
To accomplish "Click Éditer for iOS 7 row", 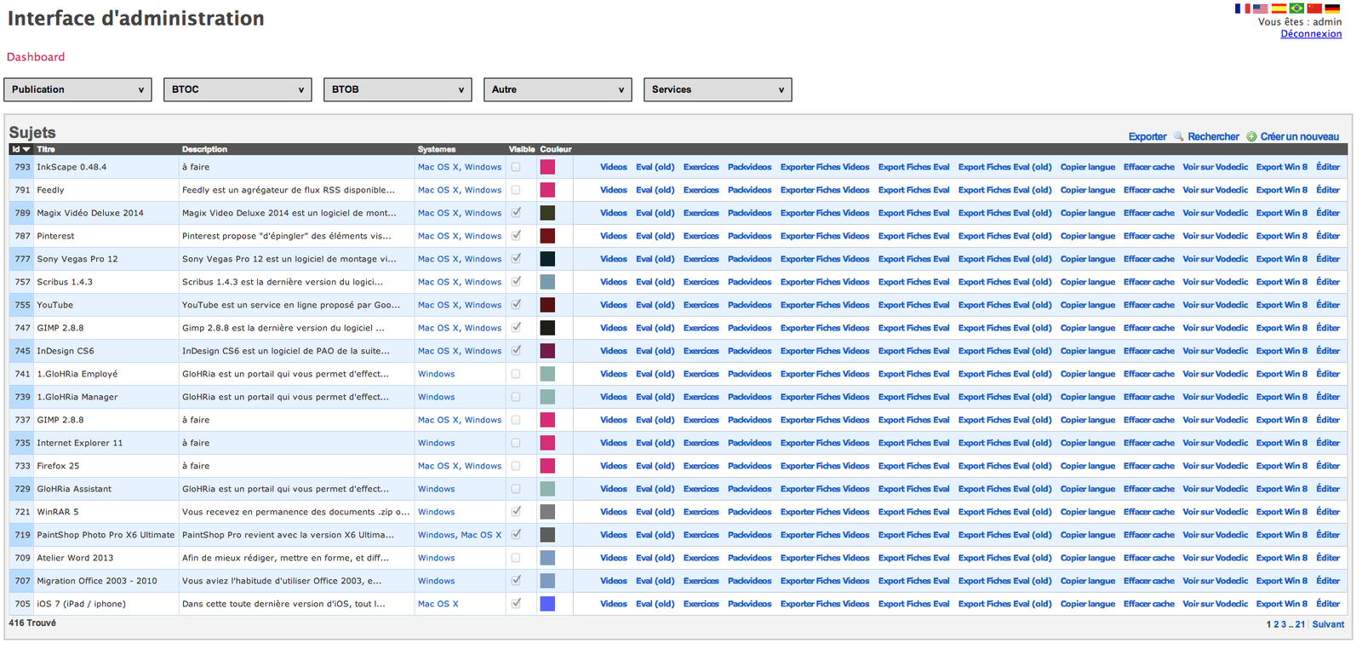I will [x=1328, y=604].
